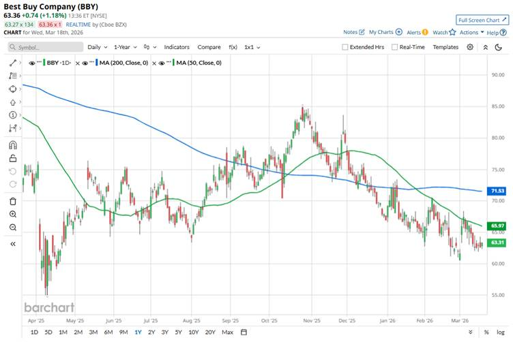Enable the Extended Hrs checkbox
The width and height of the screenshot is (513, 342).
tap(345, 47)
